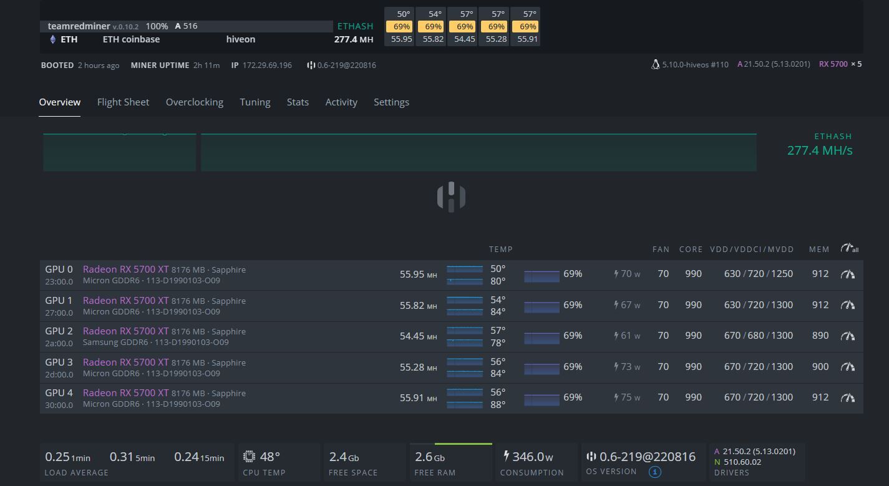Viewport: 889px width, 486px height.
Task: Click the Nvidia driver 510.60.02
Action: click(742, 462)
